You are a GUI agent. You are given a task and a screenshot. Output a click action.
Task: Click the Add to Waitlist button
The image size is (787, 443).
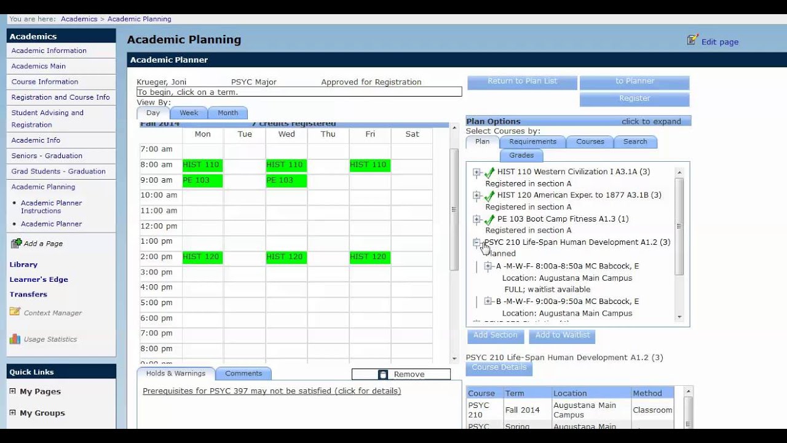(562, 336)
